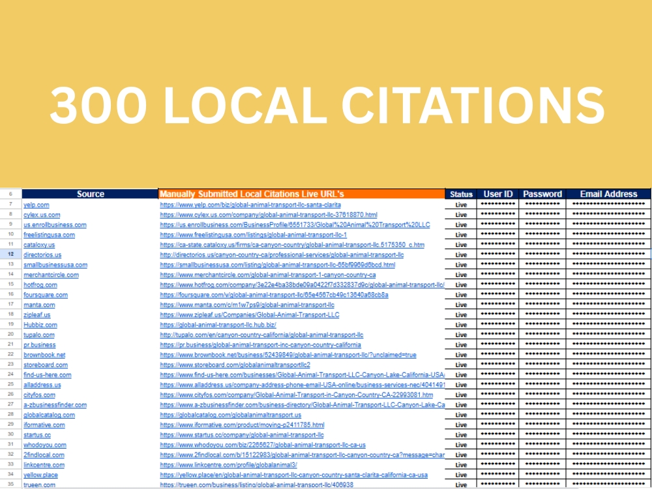
Task: Click smallbusinessusa.com in Source column
Action: pyautogui.click(x=55, y=265)
